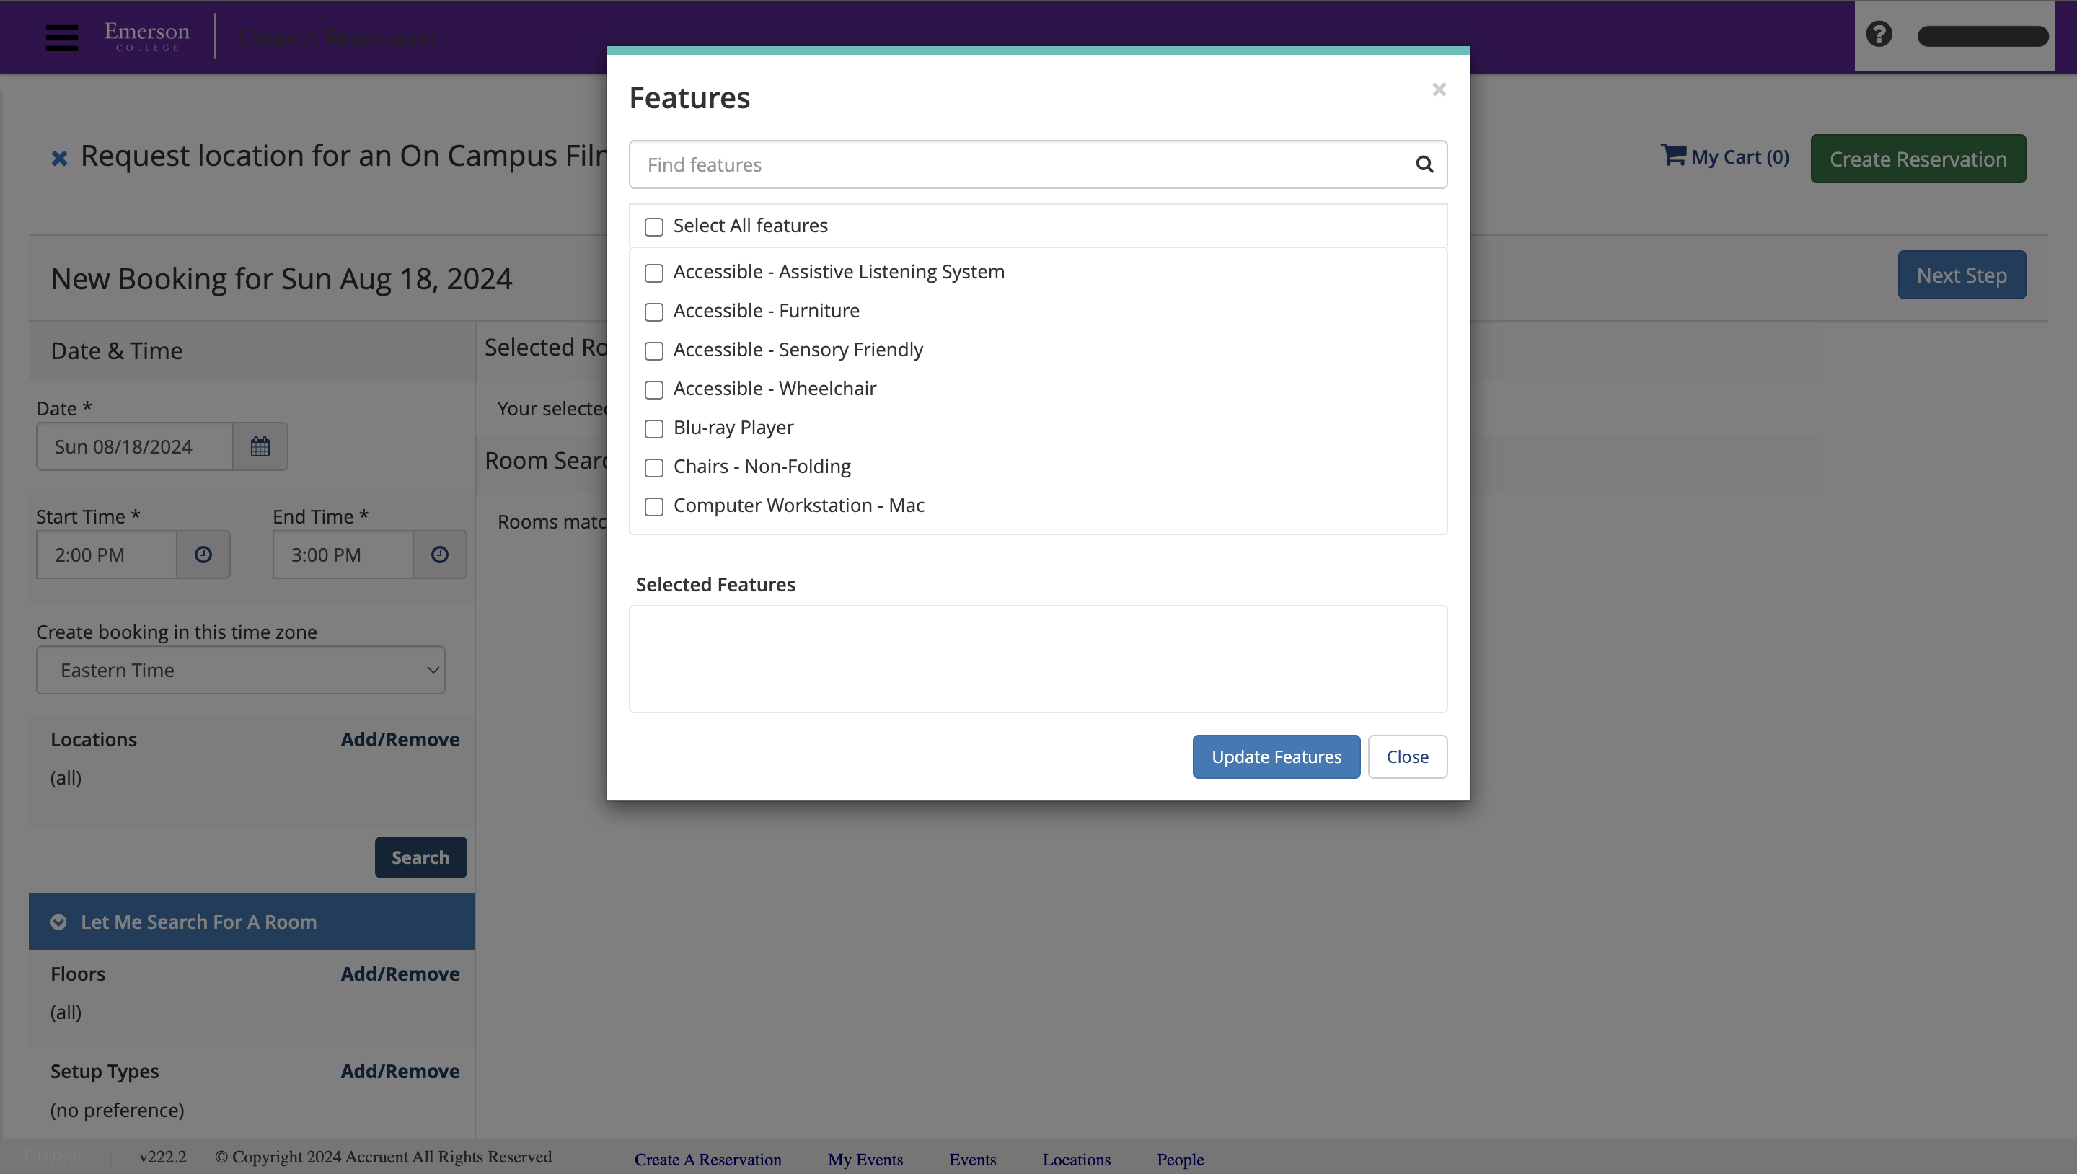This screenshot has height=1174, width=2077.
Task: Click the help question mark icon
Action: (x=1879, y=34)
